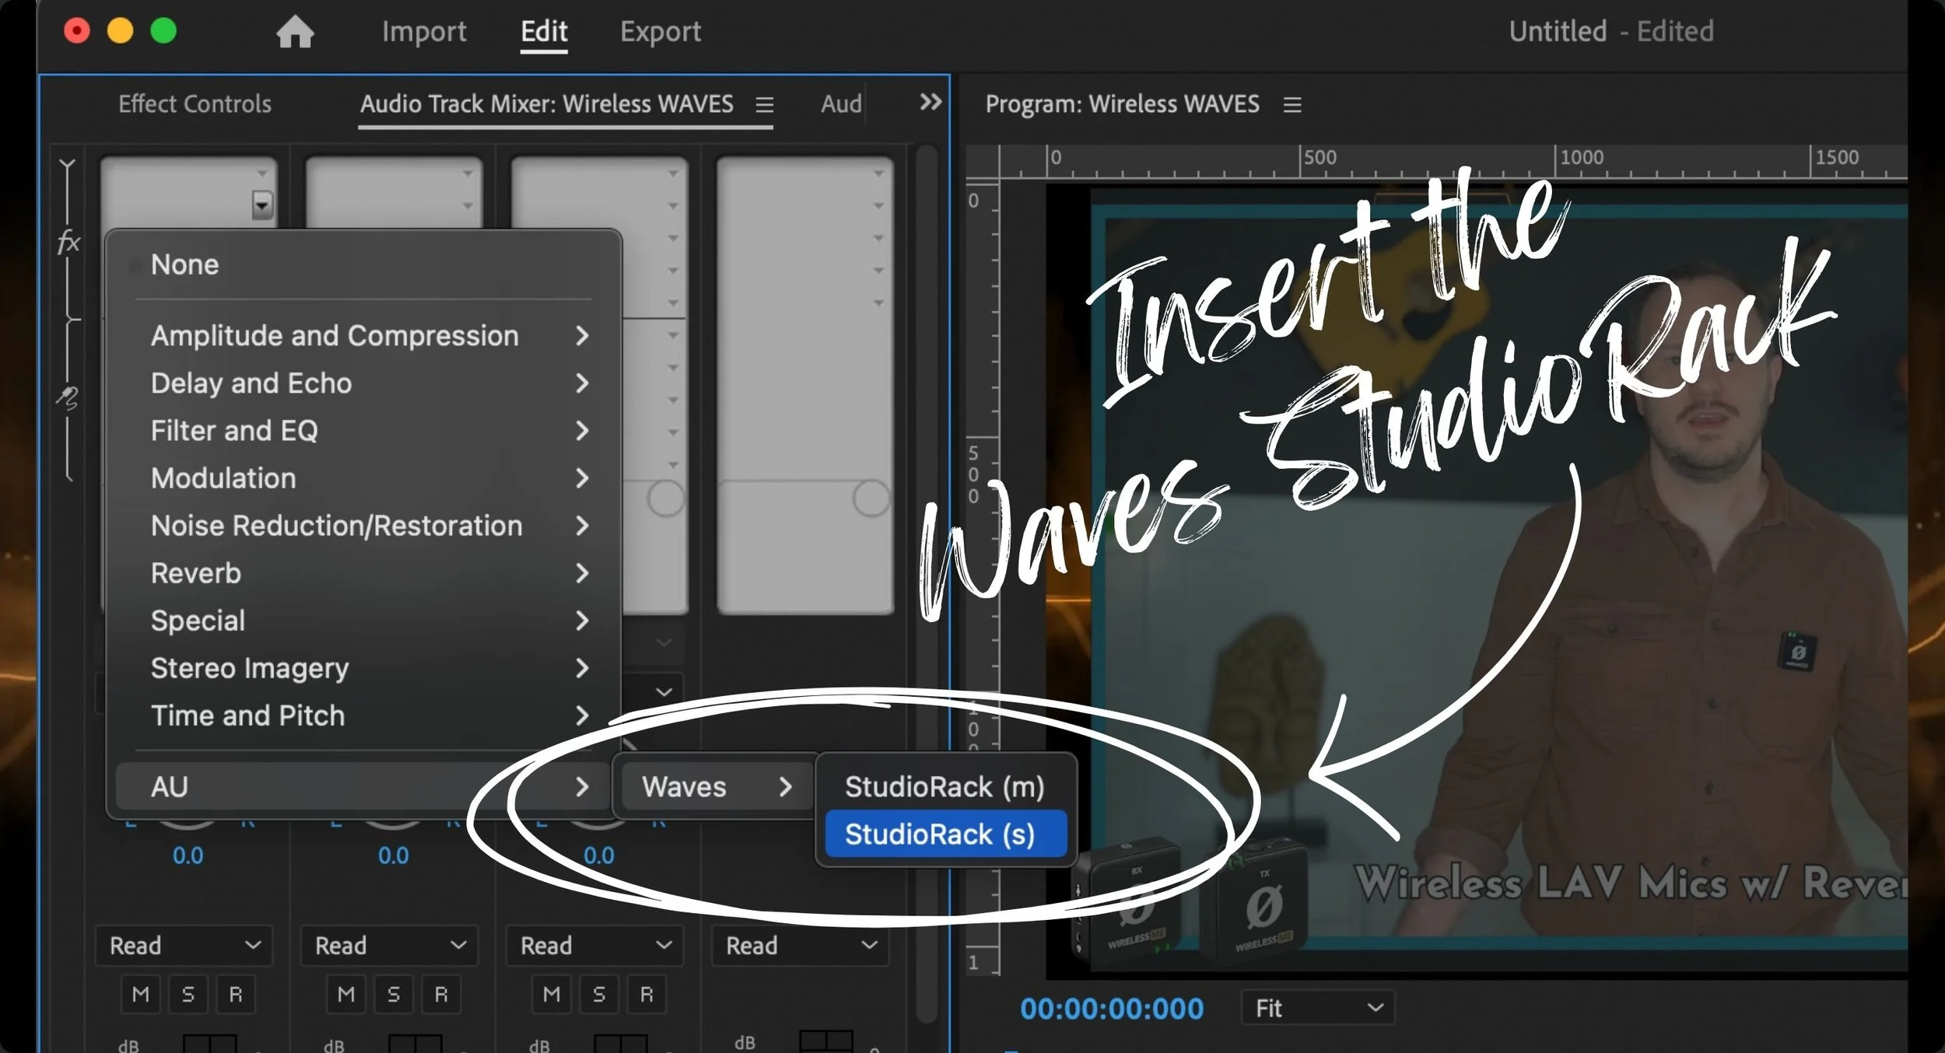The width and height of the screenshot is (1945, 1053).
Task: Open Filter and EQ submenu
Action: coord(363,431)
